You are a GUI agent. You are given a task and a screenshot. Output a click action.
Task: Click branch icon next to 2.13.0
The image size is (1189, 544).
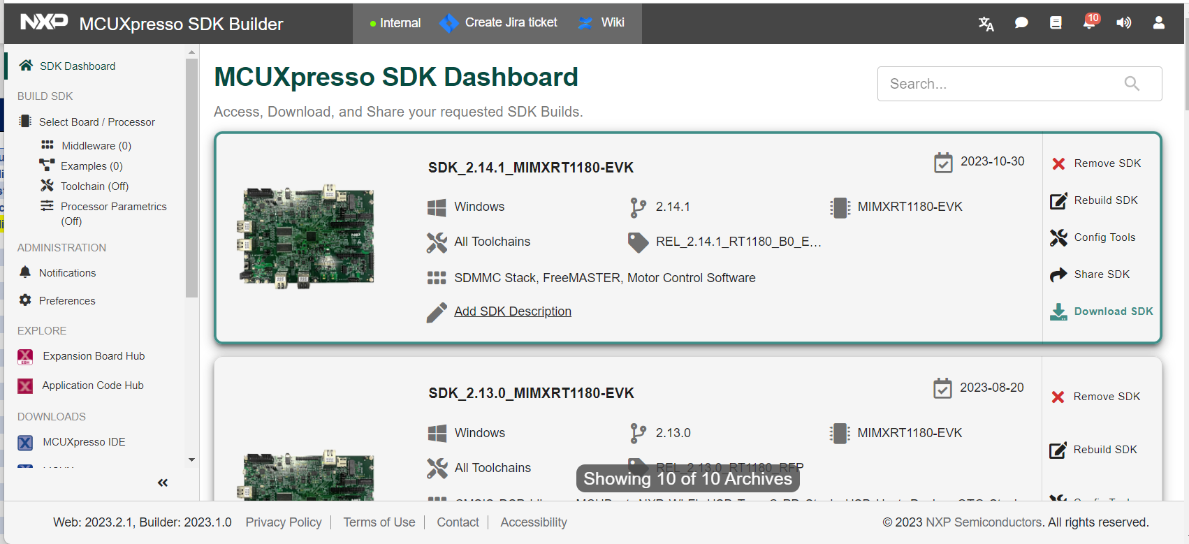point(638,434)
